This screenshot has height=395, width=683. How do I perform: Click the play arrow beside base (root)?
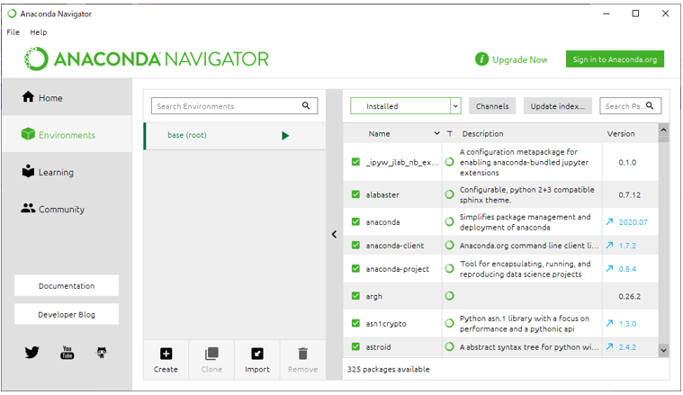tap(285, 136)
